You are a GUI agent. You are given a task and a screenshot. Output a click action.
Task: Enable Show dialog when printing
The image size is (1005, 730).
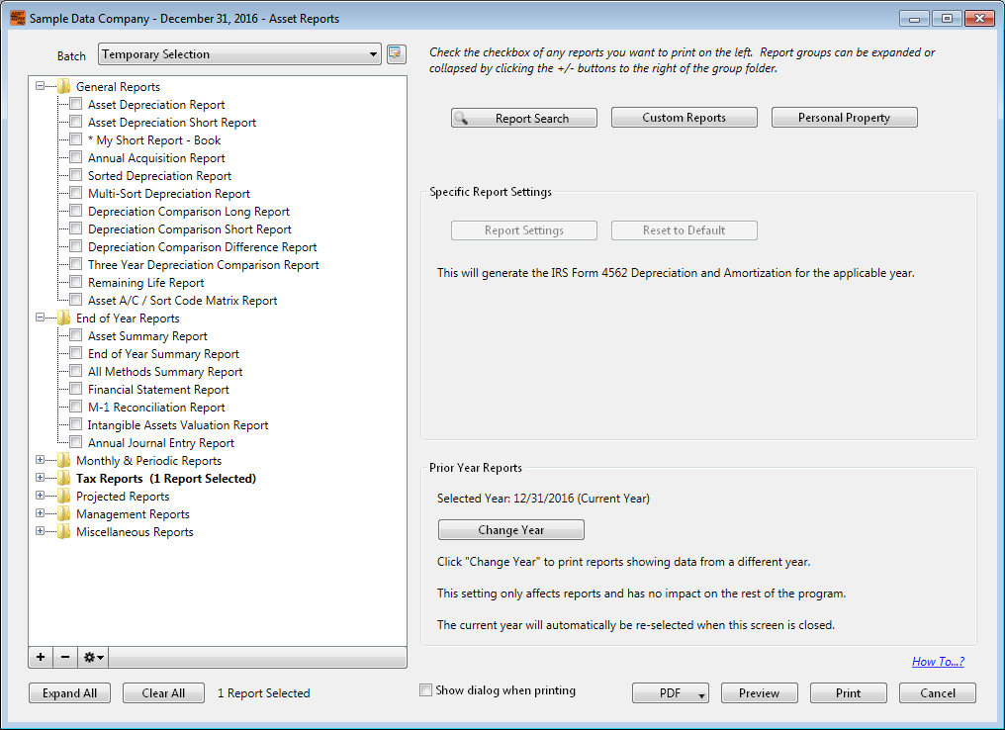tap(425, 690)
